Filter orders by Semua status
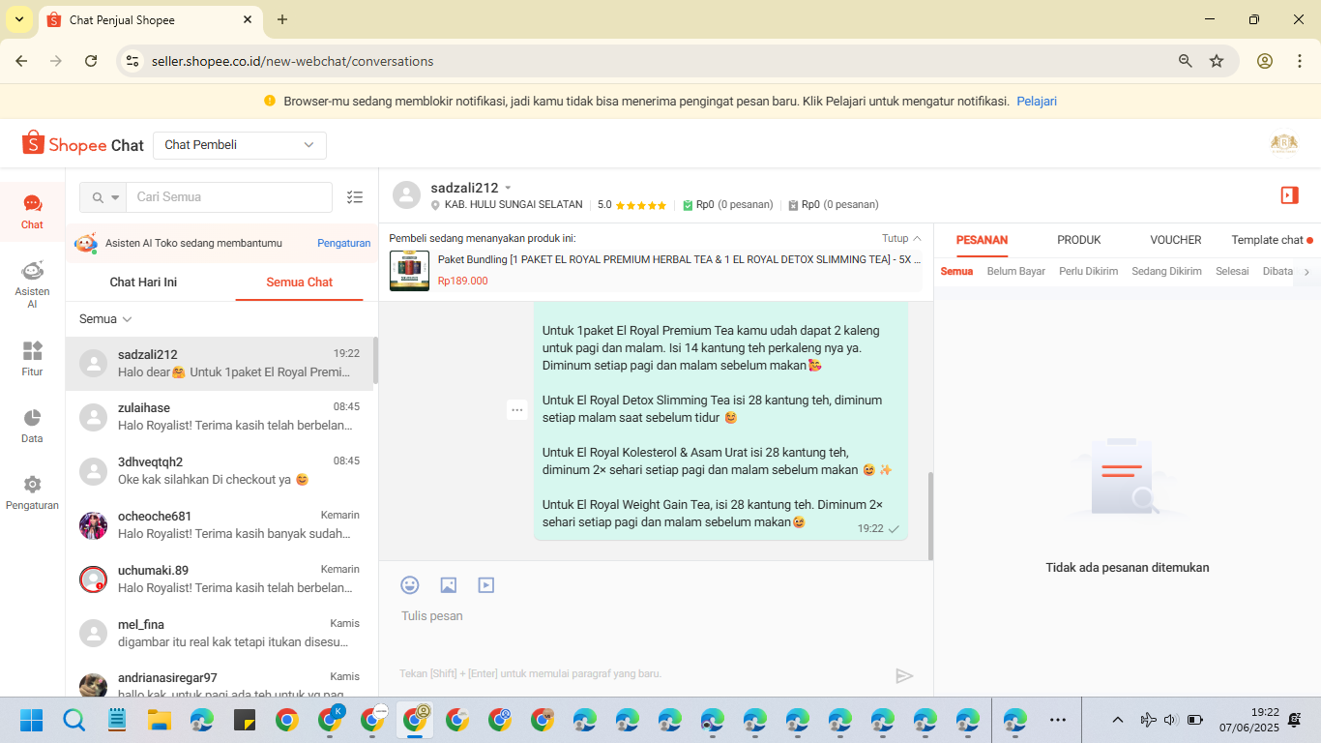 coord(956,272)
